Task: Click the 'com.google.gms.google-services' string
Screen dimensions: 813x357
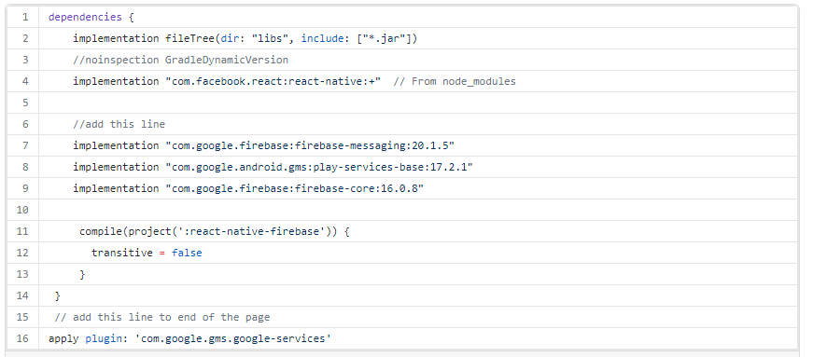Action: (x=232, y=339)
